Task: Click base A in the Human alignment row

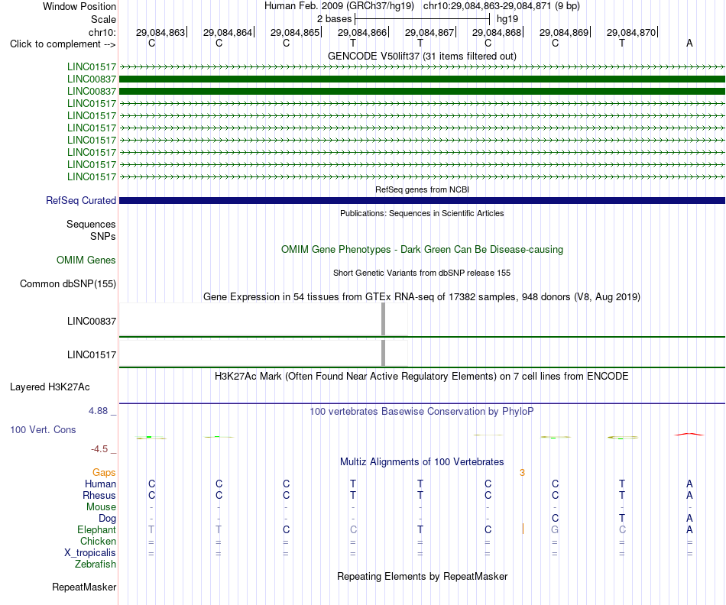Action: pyautogui.click(x=689, y=484)
